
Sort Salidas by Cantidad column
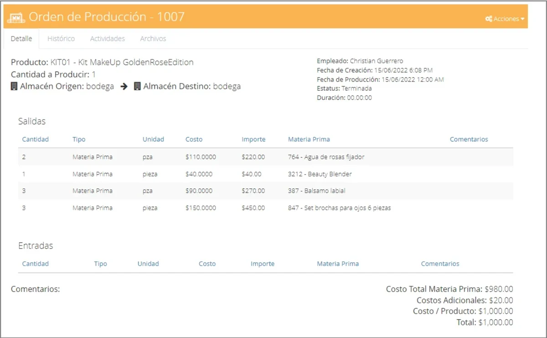click(x=36, y=139)
